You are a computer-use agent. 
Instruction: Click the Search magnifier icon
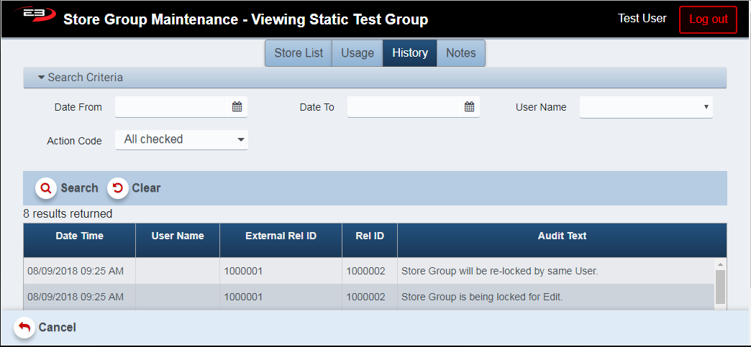(46, 188)
